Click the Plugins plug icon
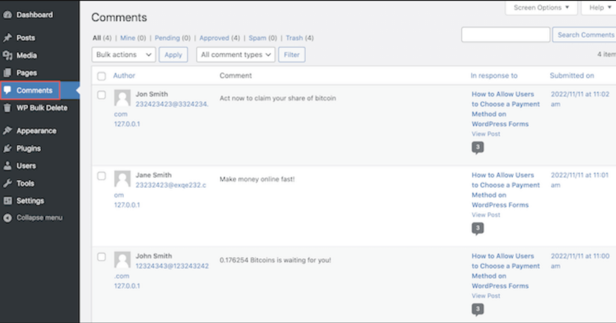Image resolution: width=616 pixels, height=323 pixels. click(8, 149)
